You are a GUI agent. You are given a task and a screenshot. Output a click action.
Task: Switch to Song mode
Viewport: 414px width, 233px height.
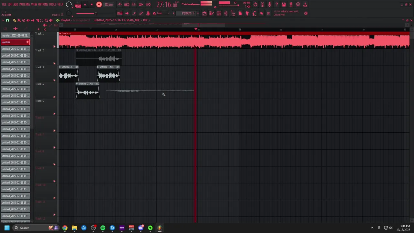click(78, 6)
